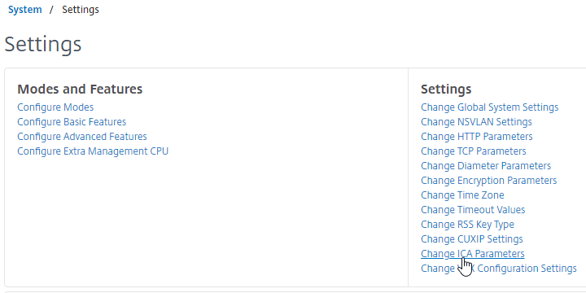Click the Settings section heading on right
586x293 pixels.
pos(446,89)
